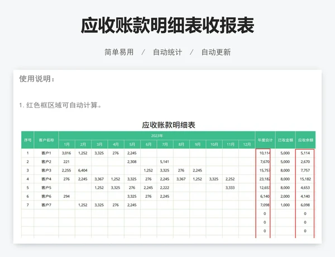Select the cell with value 3,333
Image resolution: width=335 pixels, height=257 pixels.
(x=230, y=188)
